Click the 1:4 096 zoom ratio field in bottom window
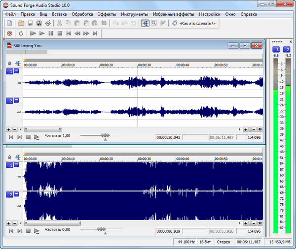 (x=255, y=231)
